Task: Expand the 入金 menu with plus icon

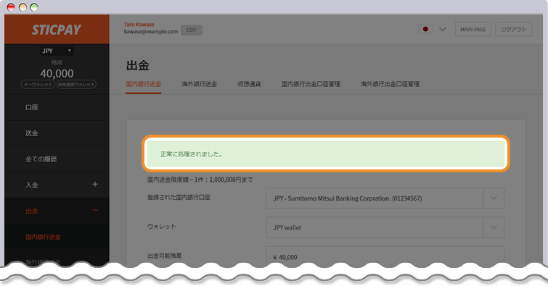Action: pos(94,184)
